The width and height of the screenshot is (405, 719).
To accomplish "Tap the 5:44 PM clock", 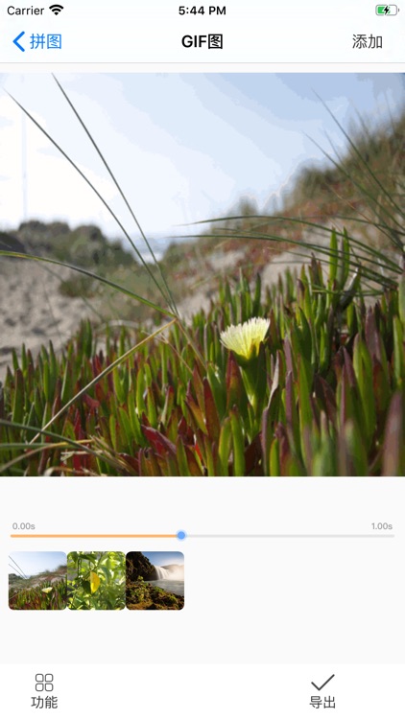I will point(202,11).
